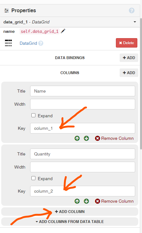This screenshot has width=142, height=233.
Task: Click the Add Column button
Action: pos(70,212)
